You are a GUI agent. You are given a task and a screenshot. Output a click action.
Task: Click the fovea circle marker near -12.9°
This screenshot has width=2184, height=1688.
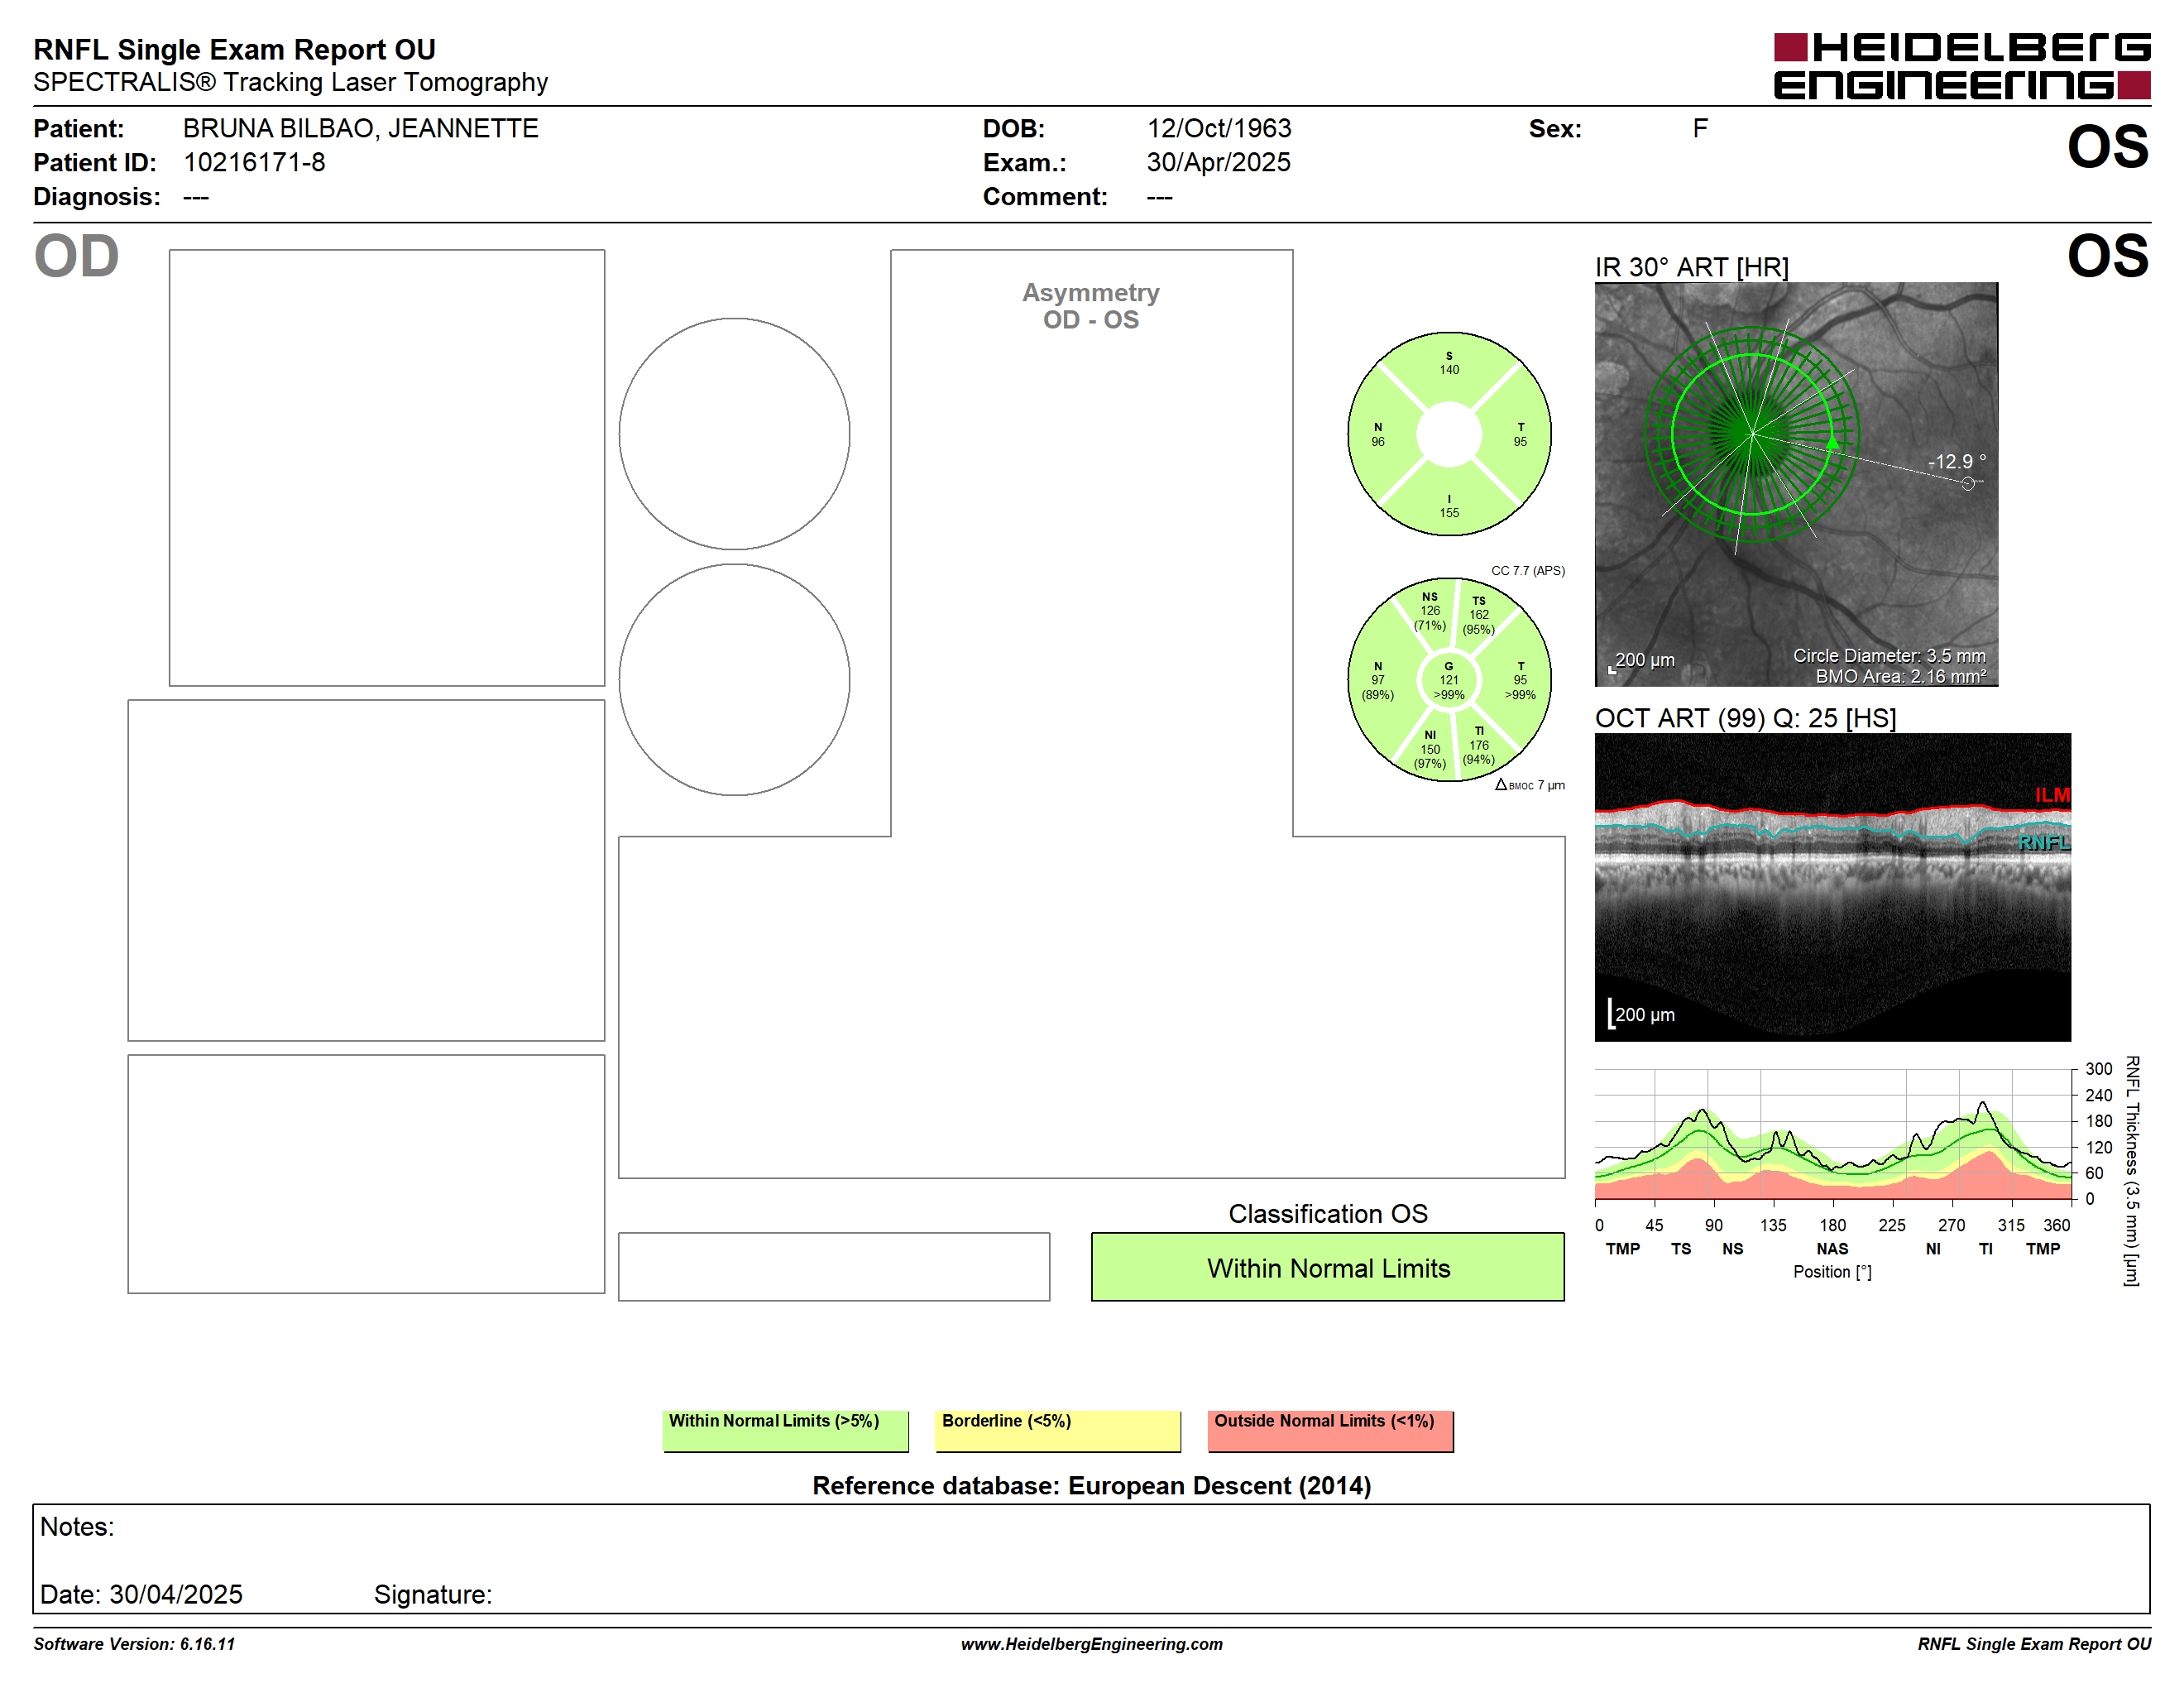point(1968,484)
